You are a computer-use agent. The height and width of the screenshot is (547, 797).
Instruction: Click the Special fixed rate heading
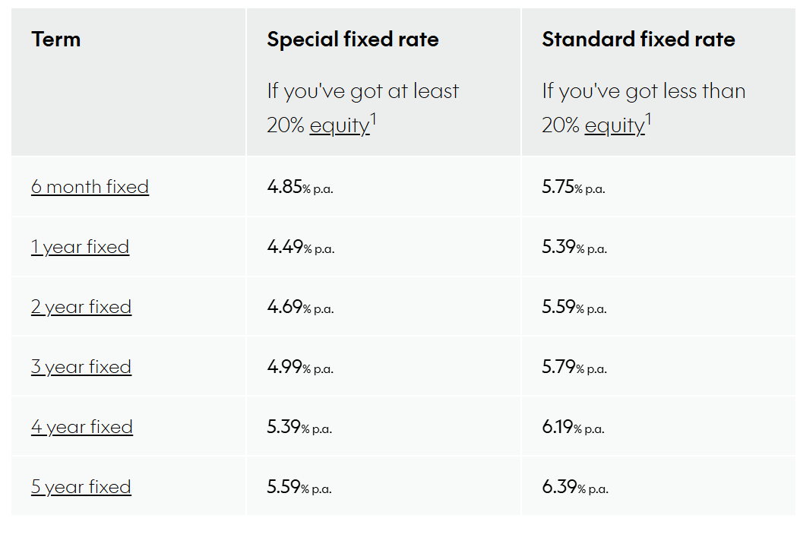pyautogui.click(x=353, y=40)
